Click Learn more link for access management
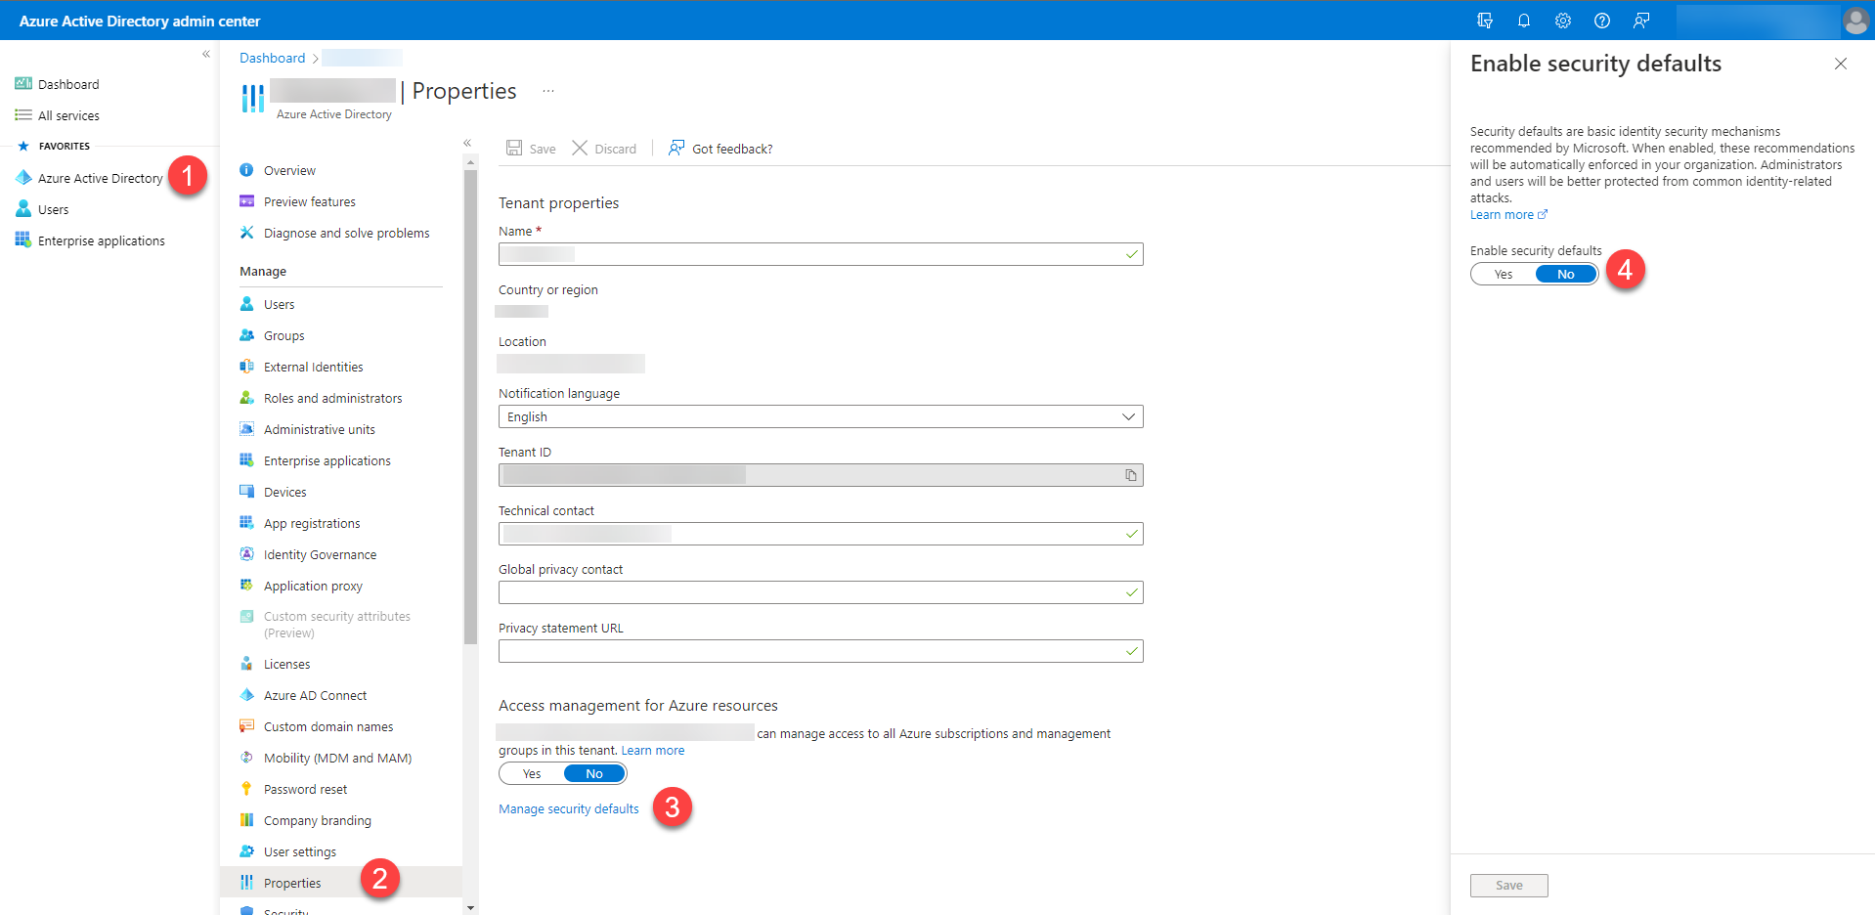1875x915 pixels. (x=653, y=751)
